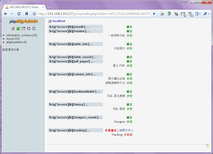The height and width of the screenshot is (154, 213).
Task: Click the Gmail extension icon in toolbar
Action: (183, 14)
